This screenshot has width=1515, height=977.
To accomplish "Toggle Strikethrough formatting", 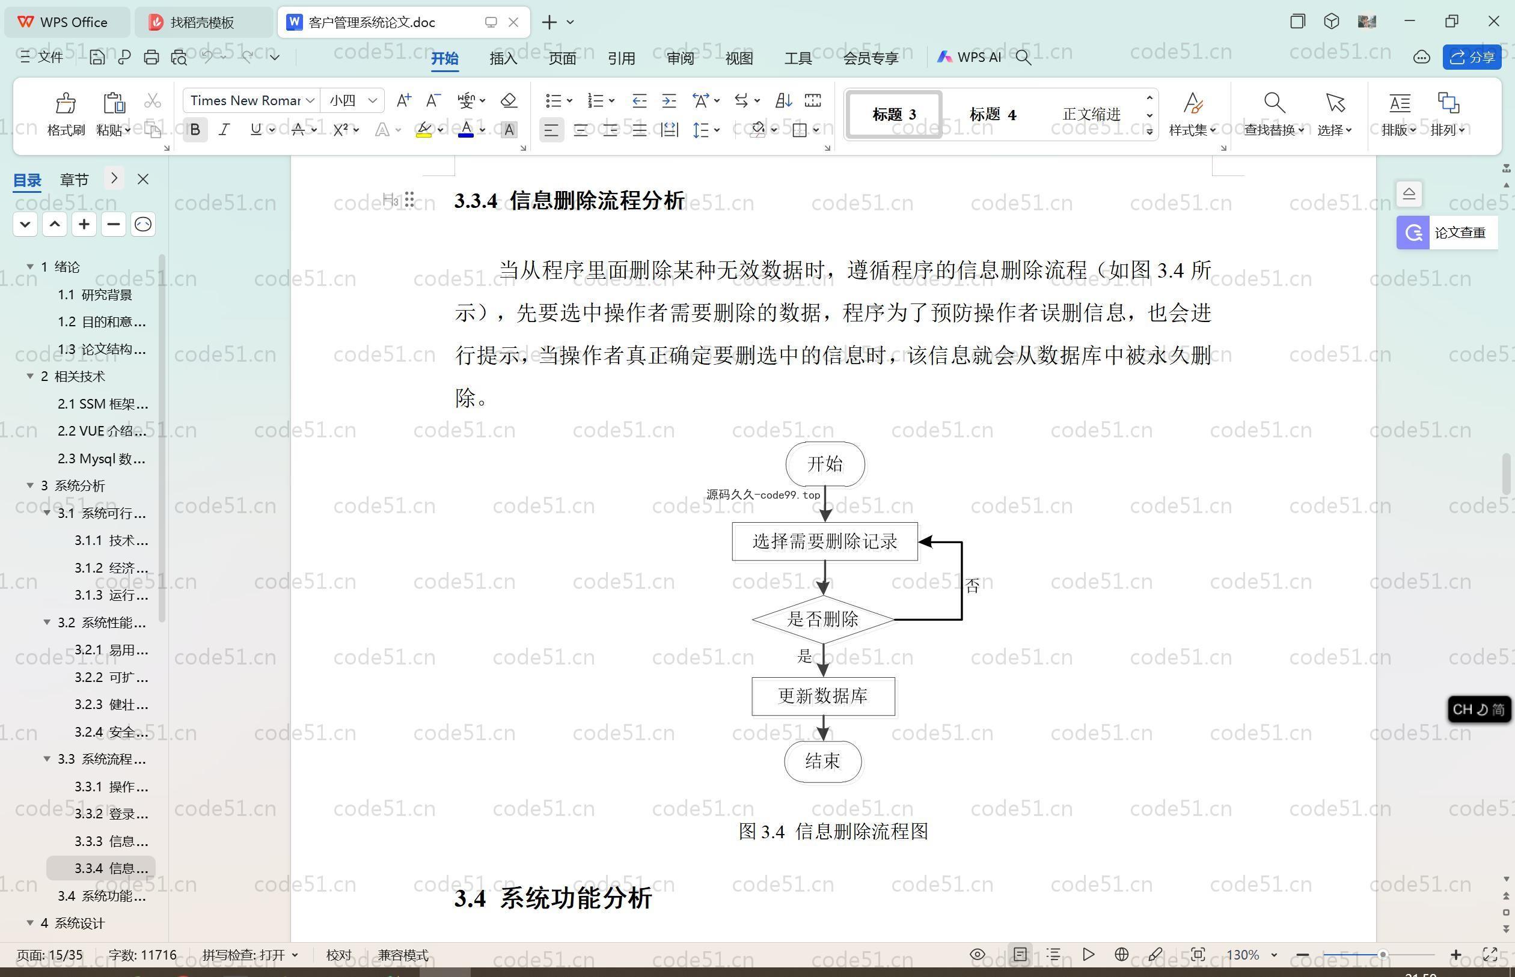I will pyautogui.click(x=298, y=130).
